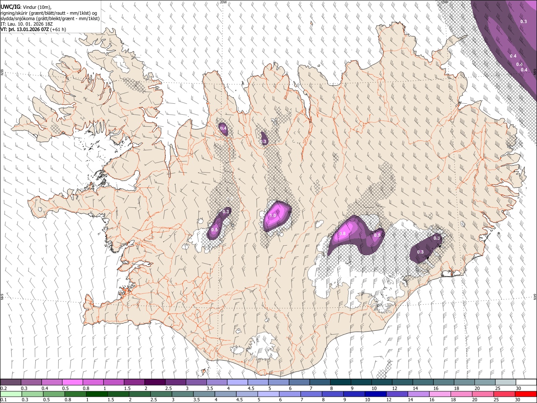Click the deep blue rain swatch starting at 10
537x403 pixels.
pos(375,394)
